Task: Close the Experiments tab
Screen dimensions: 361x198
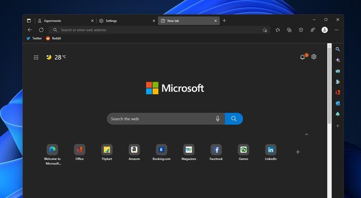Action: point(92,21)
